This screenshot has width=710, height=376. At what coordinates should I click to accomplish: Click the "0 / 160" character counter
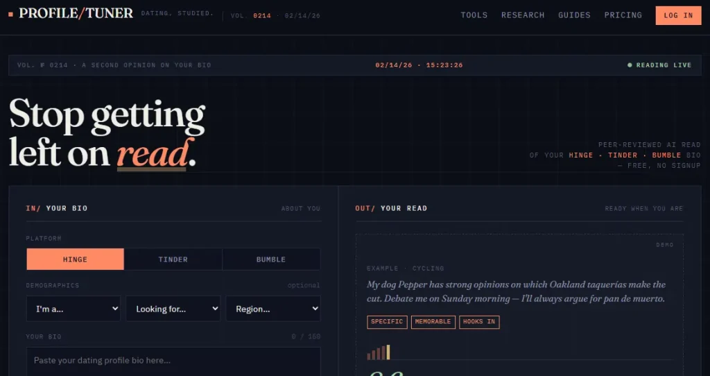coord(306,336)
